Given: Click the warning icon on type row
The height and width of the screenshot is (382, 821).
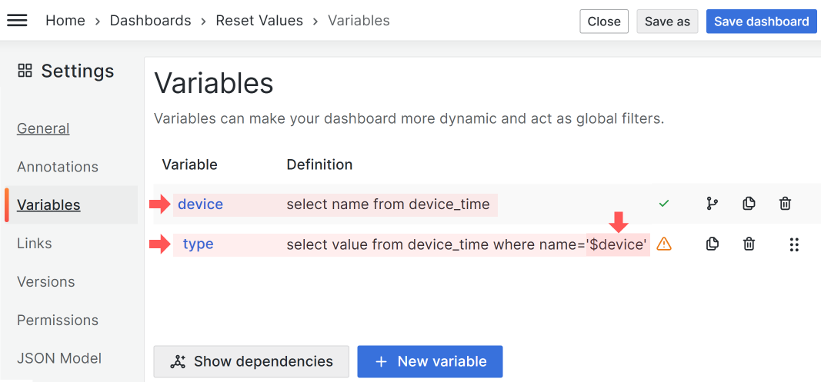Looking at the screenshot, I should (664, 244).
